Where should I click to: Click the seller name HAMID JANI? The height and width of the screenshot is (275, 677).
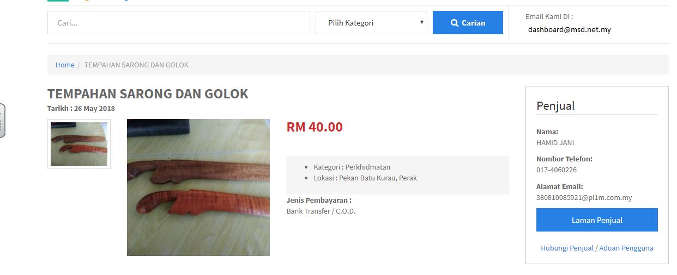555,143
